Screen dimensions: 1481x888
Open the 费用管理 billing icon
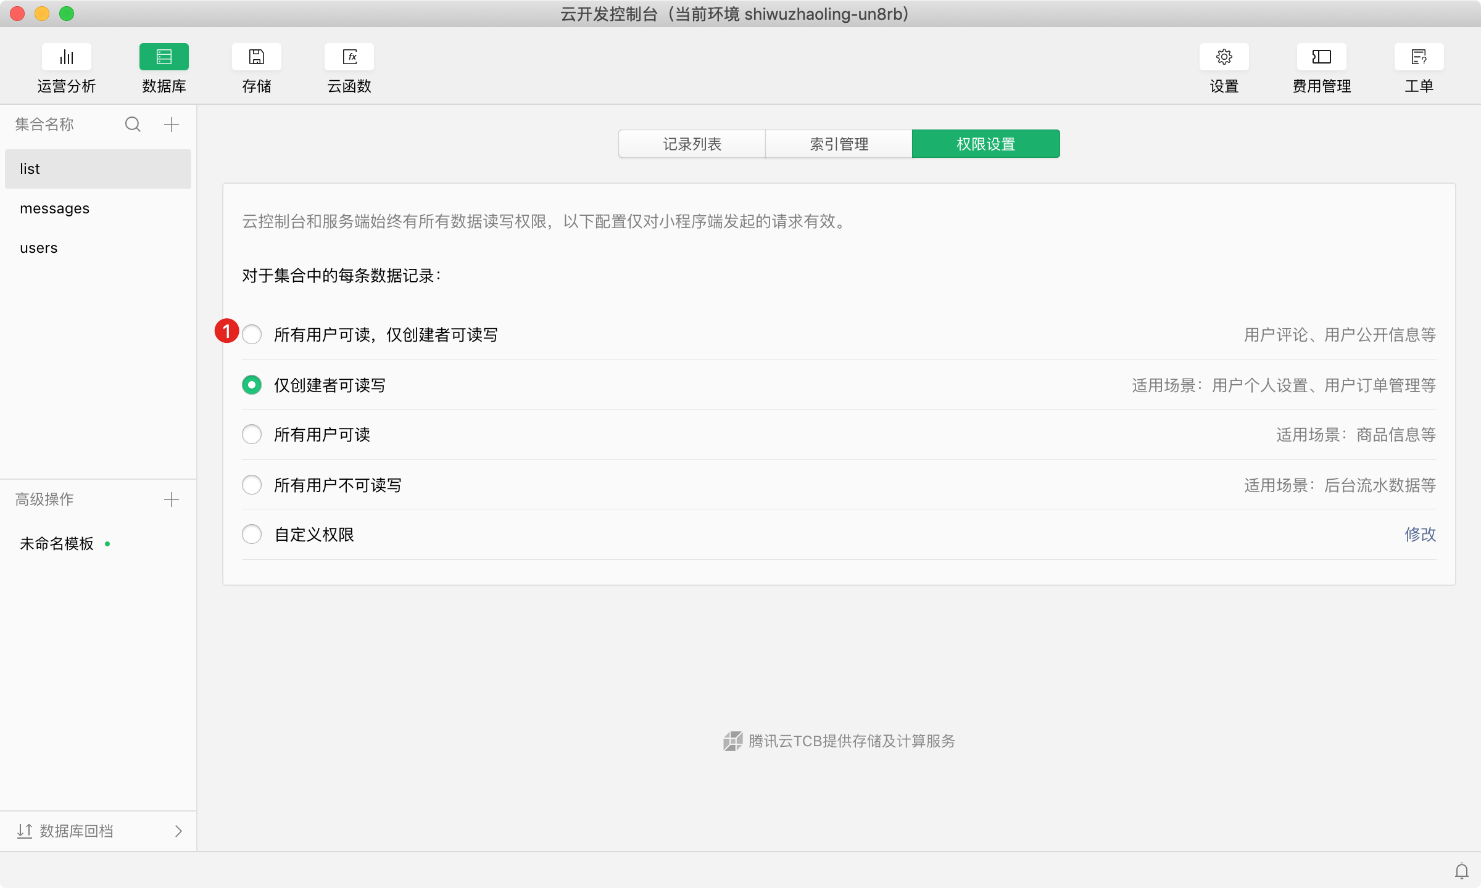coord(1321,57)
